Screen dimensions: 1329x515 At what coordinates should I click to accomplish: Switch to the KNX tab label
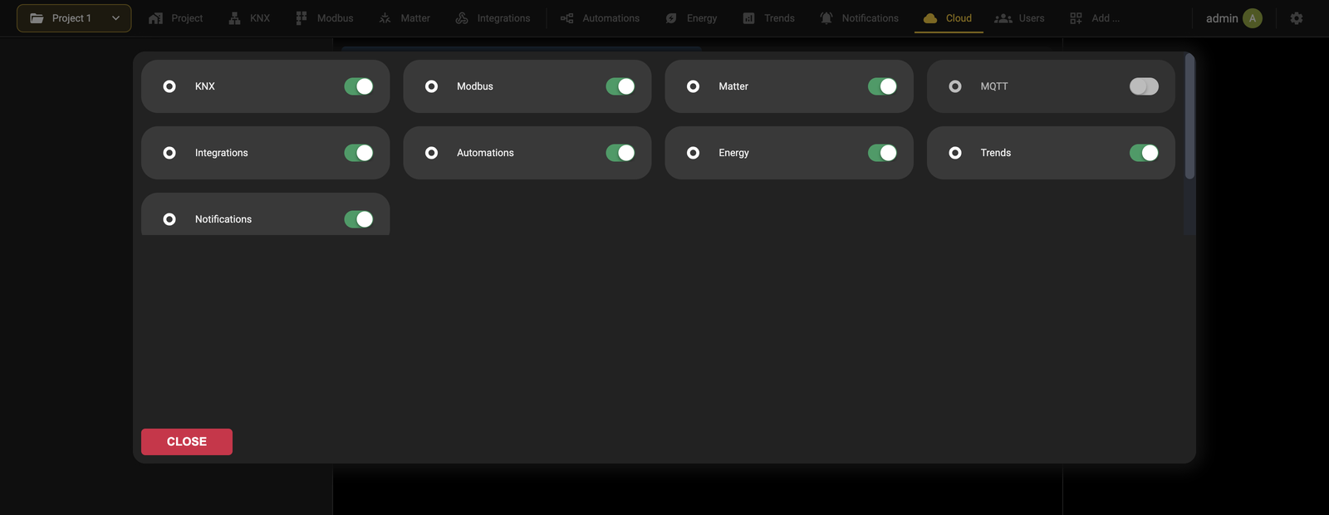pos(260,18)
